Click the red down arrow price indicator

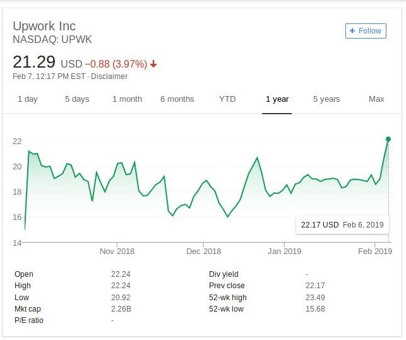click(x=153, y=64)
